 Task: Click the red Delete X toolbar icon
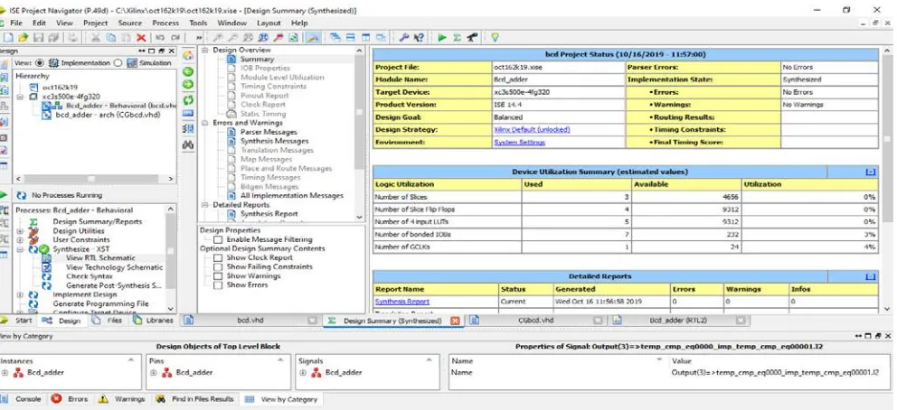coord(141,38)
